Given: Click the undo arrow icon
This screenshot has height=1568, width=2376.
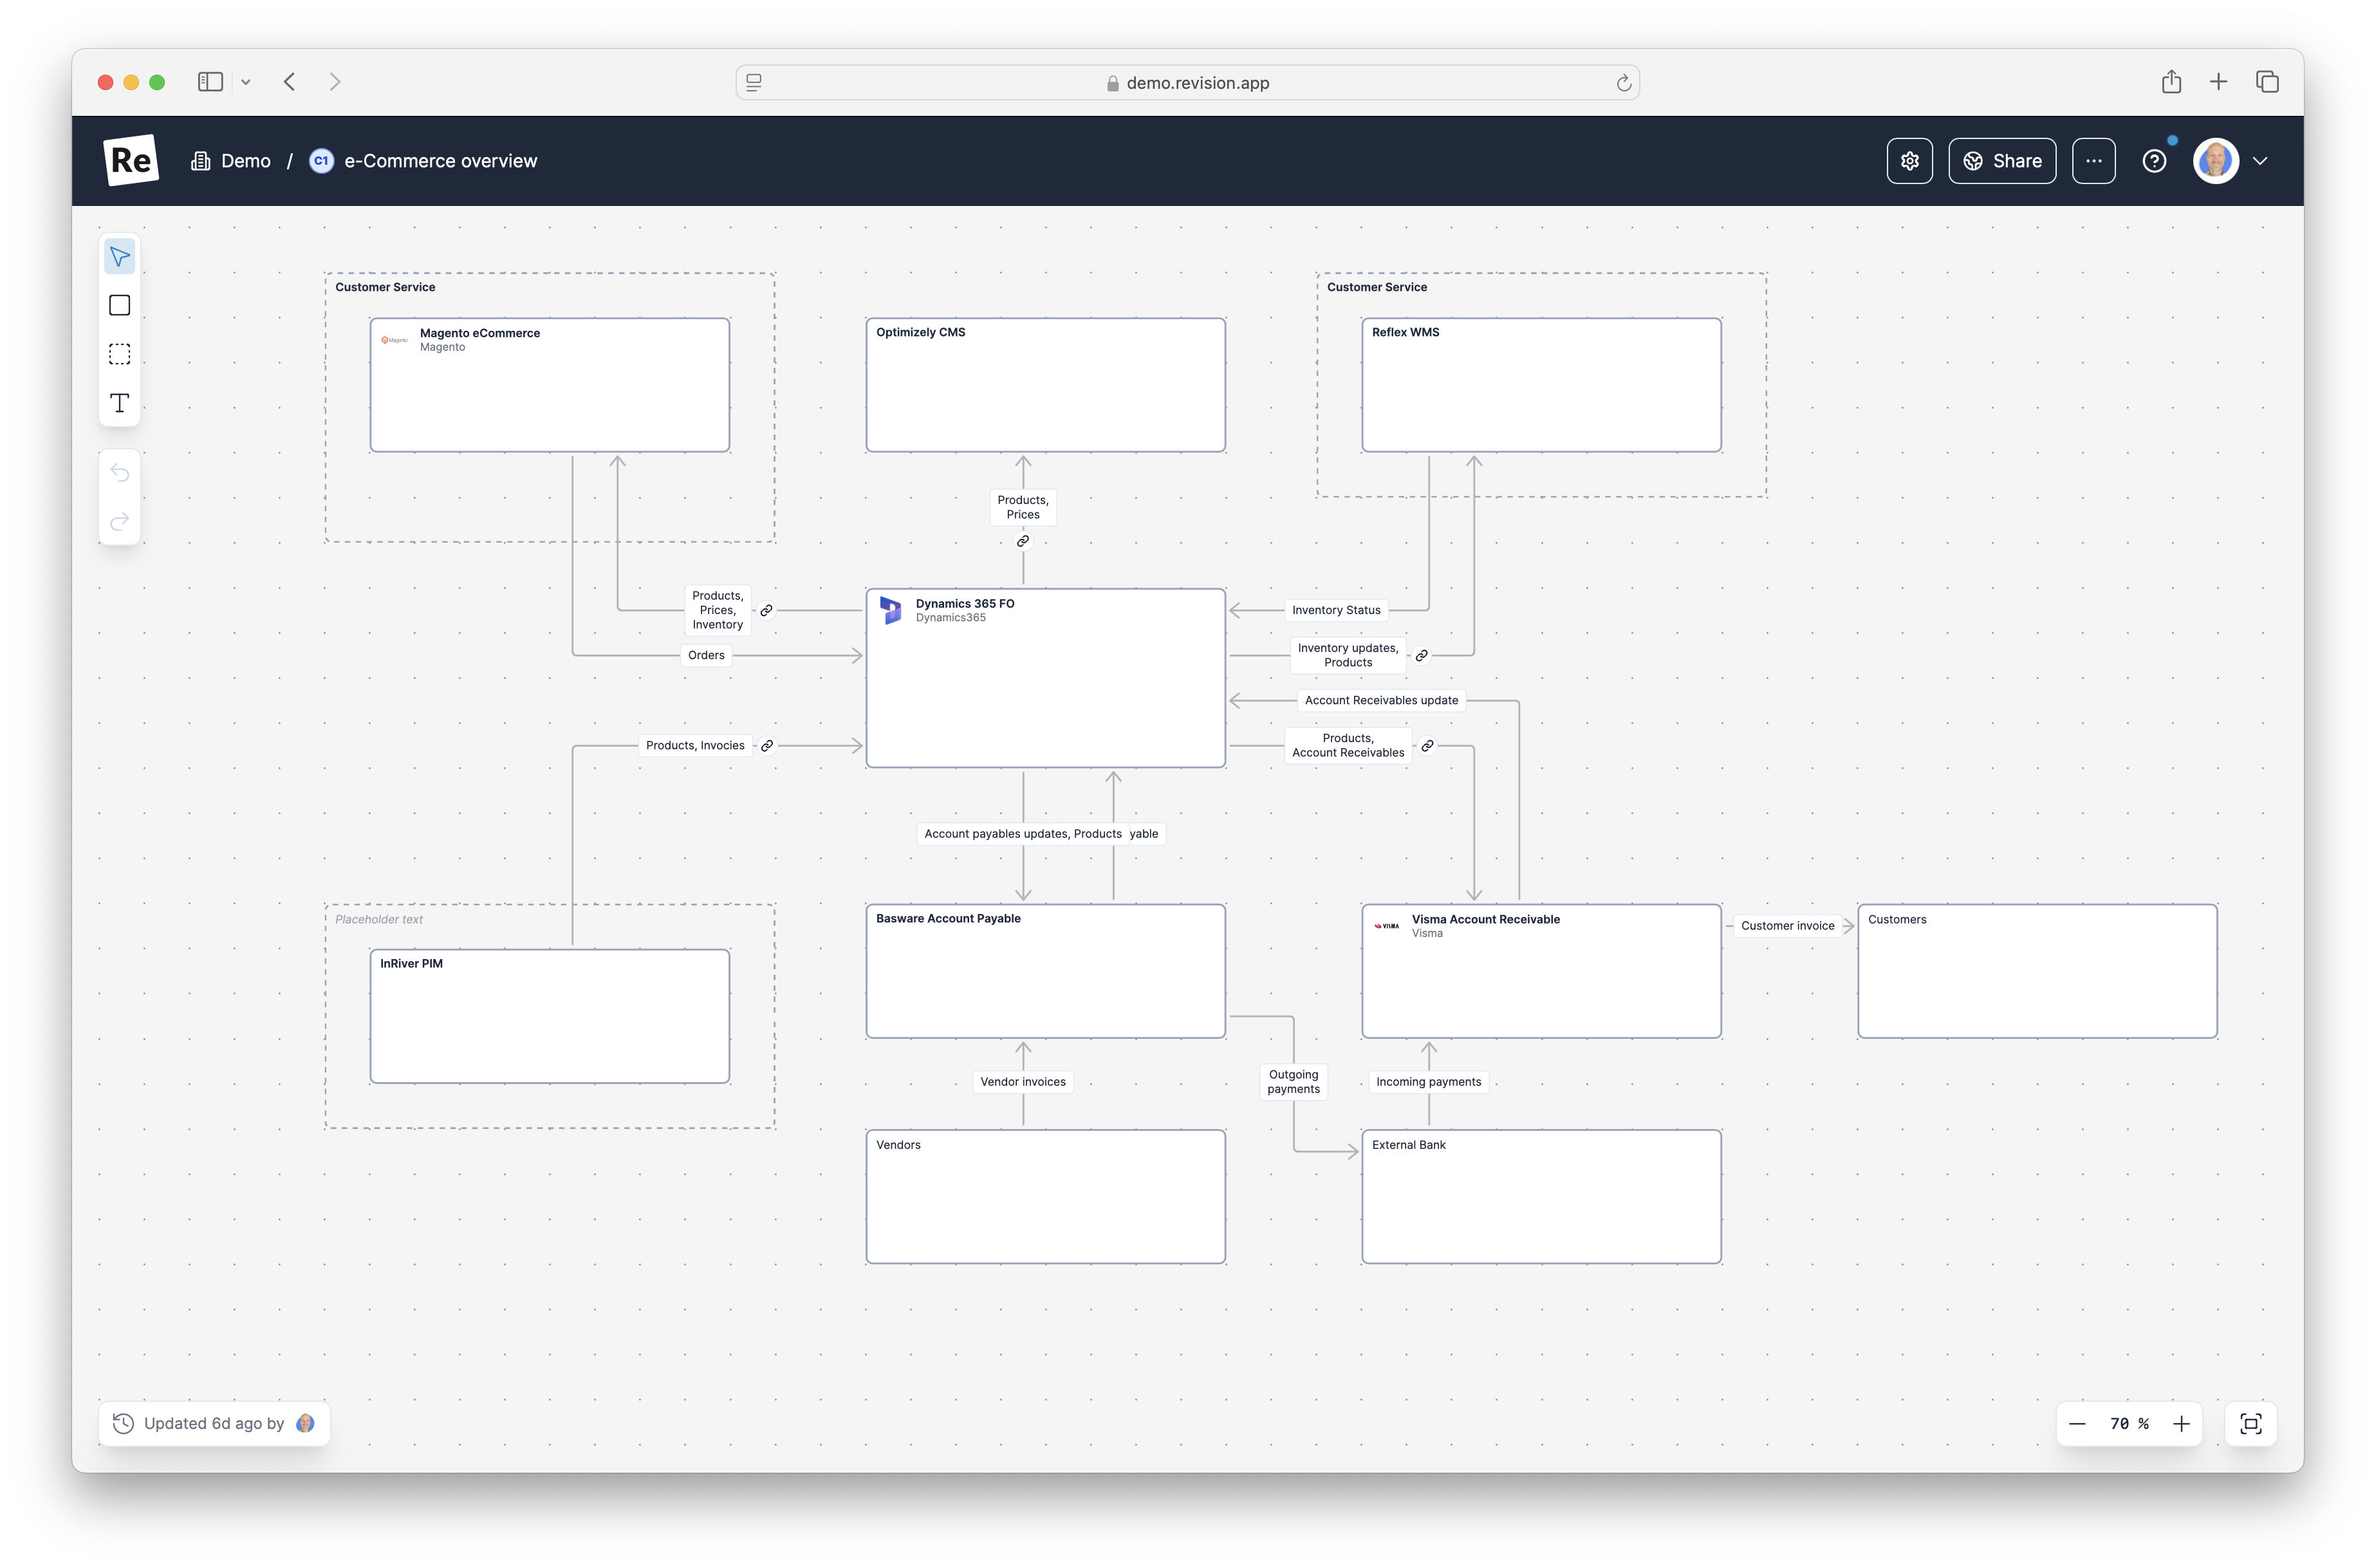Looking at the screenshot, I should tap(119, 472).
